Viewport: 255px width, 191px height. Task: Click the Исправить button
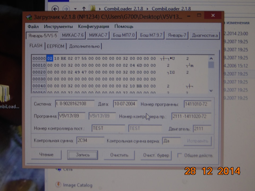pos(198,141)
